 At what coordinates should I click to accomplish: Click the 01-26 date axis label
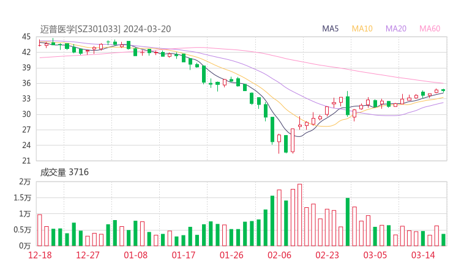pos(231,255)
